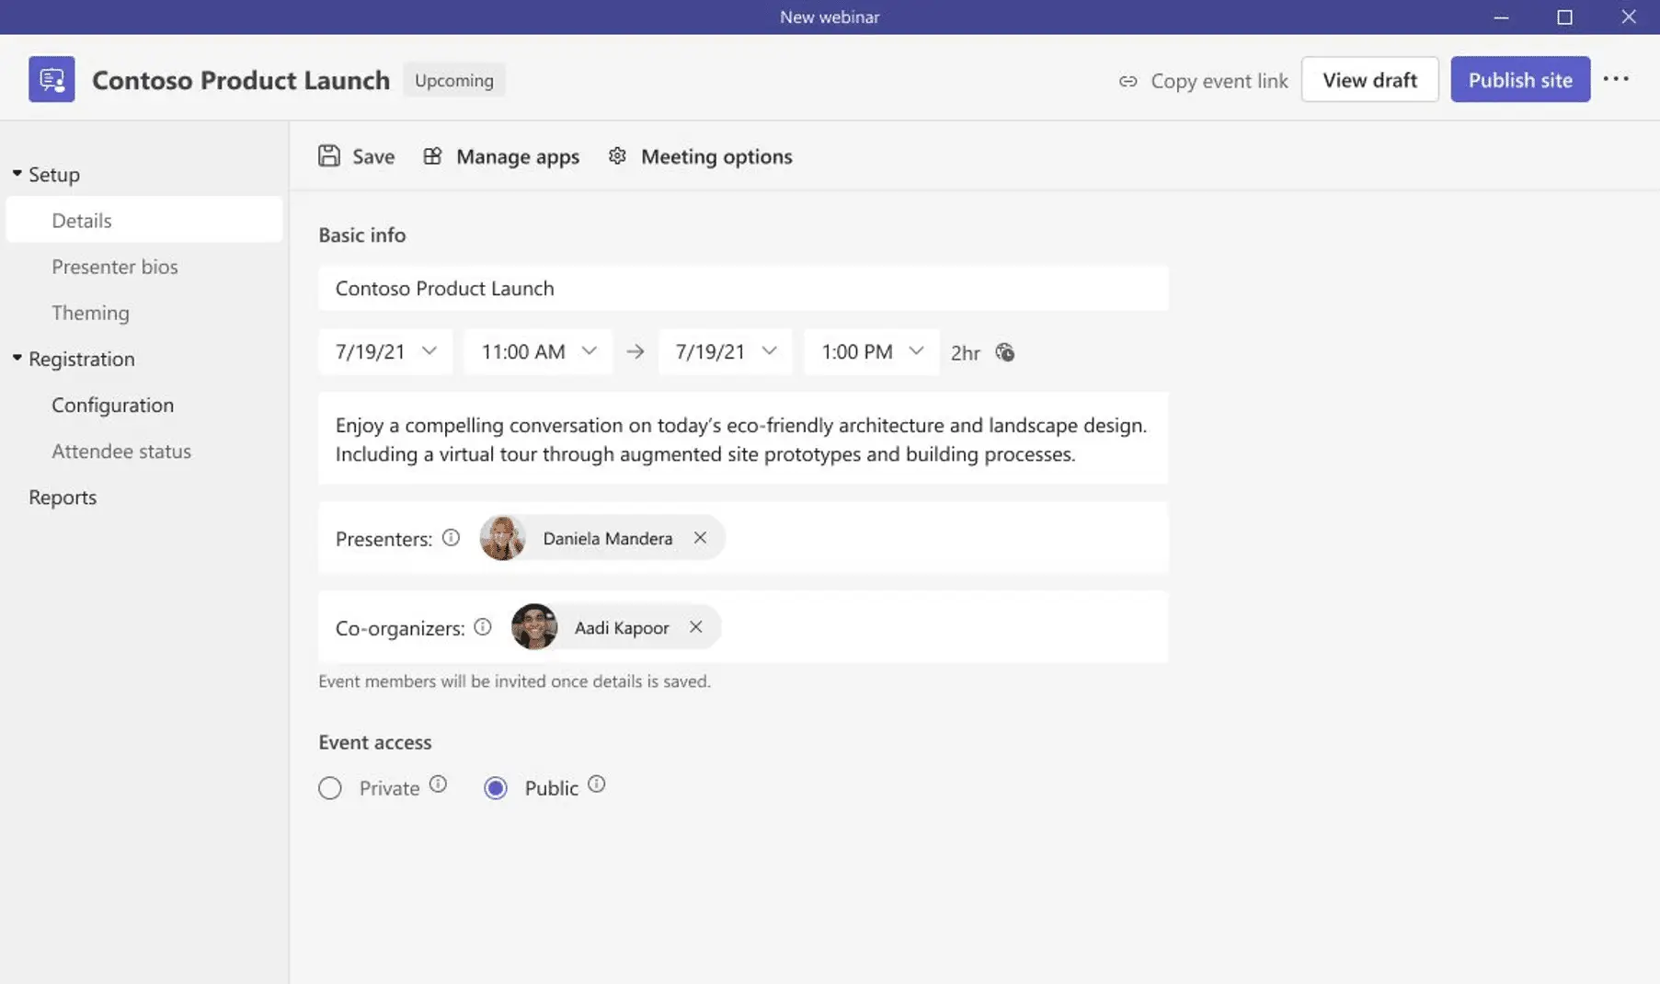The width and height of the screenshot is (1660, 984).
Task: Click Aadi Kapoor's avatar photo
Action: pos(534,626)
